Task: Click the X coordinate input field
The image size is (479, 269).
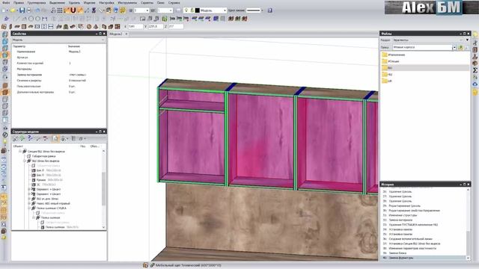Action: (x=135, y=27)
